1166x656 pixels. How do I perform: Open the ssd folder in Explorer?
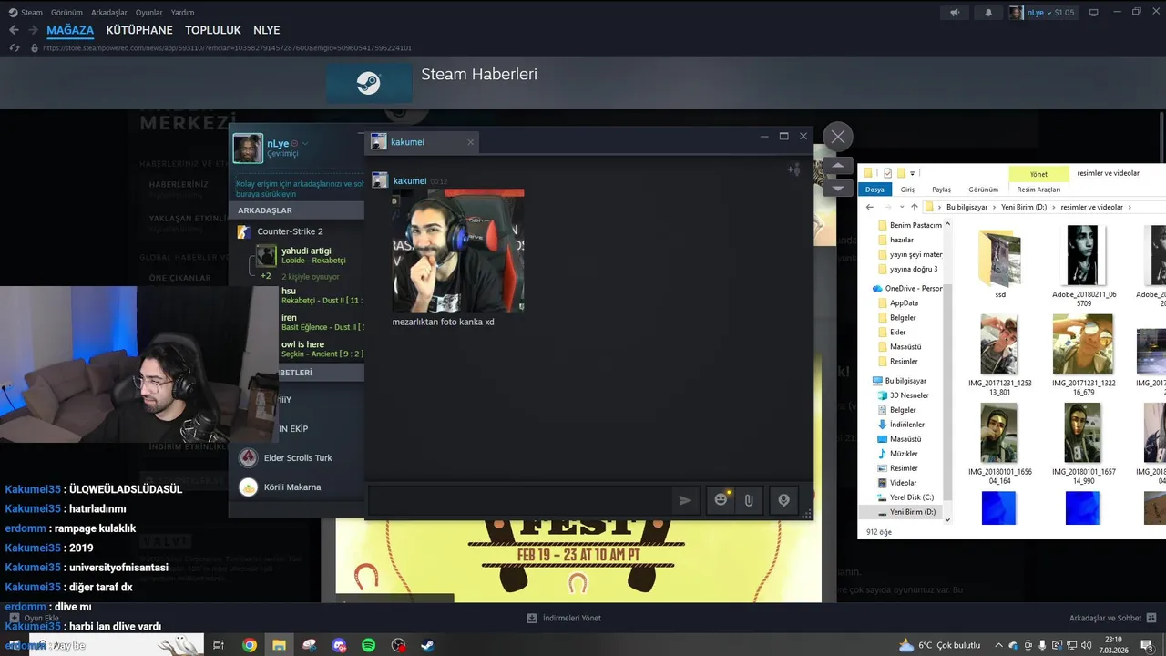[x=1000, y=264]
